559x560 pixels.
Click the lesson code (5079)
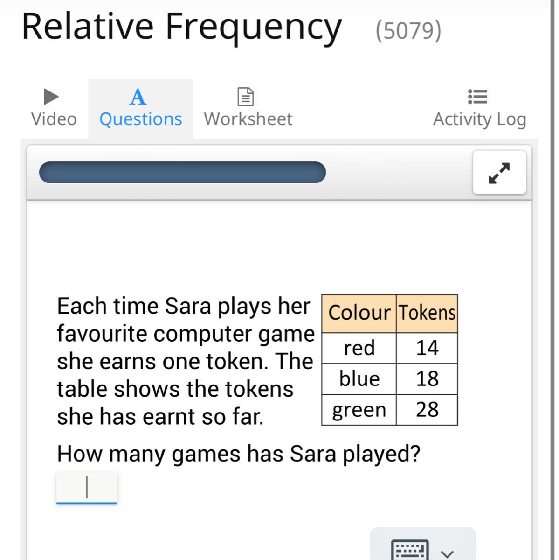pyautogui.click(x=408, y=30)
